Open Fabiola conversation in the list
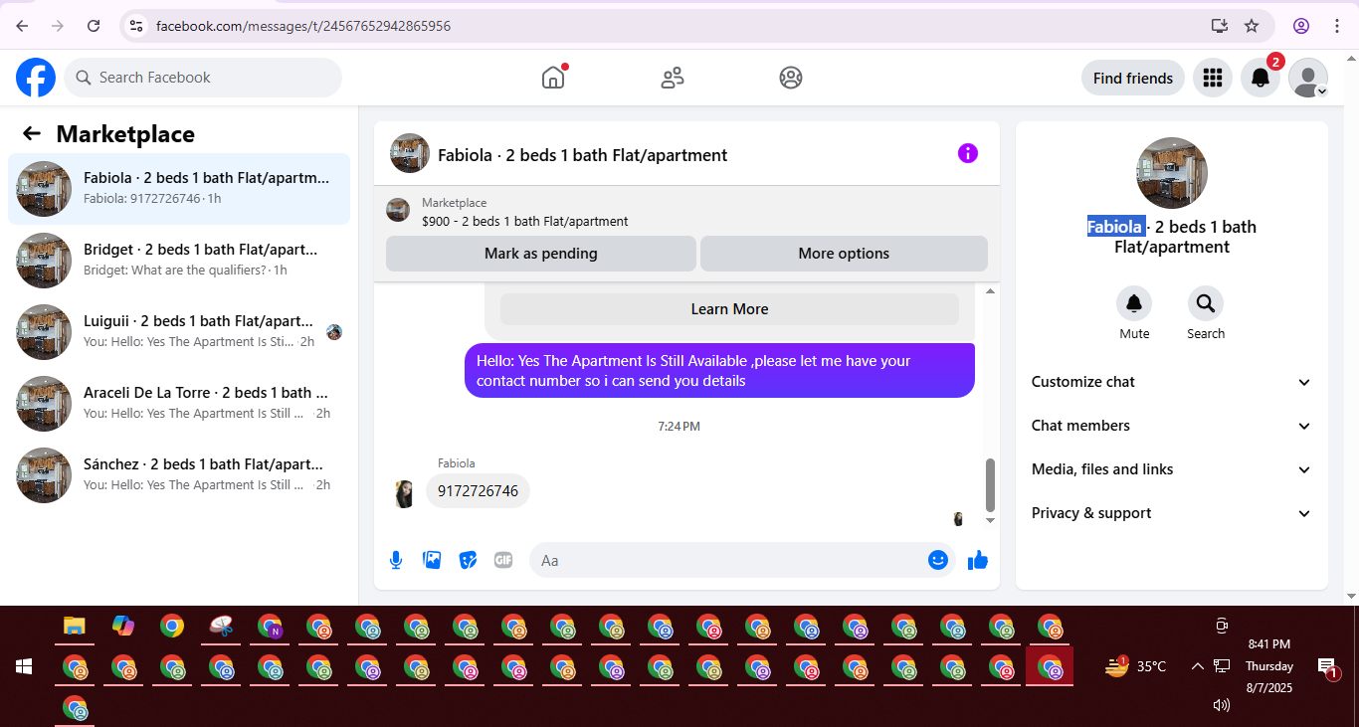 (179, 189)
